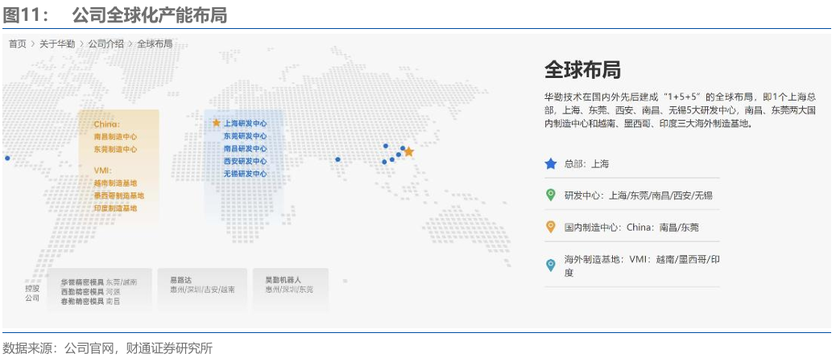Click the orange star marker on the map
This screenshot has width=836, height=362.
tap(408, 152)
